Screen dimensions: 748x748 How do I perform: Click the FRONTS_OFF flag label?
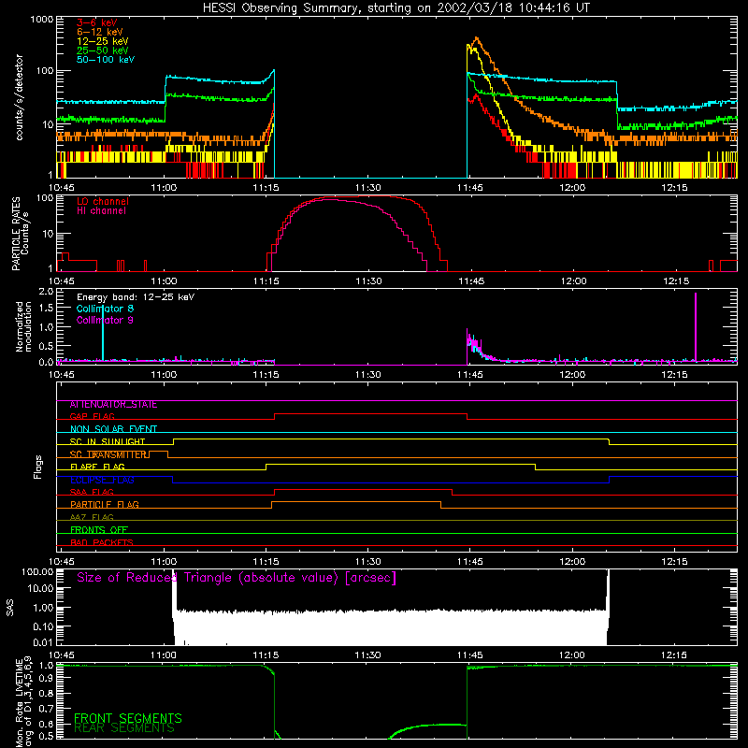tap(99, 529)
